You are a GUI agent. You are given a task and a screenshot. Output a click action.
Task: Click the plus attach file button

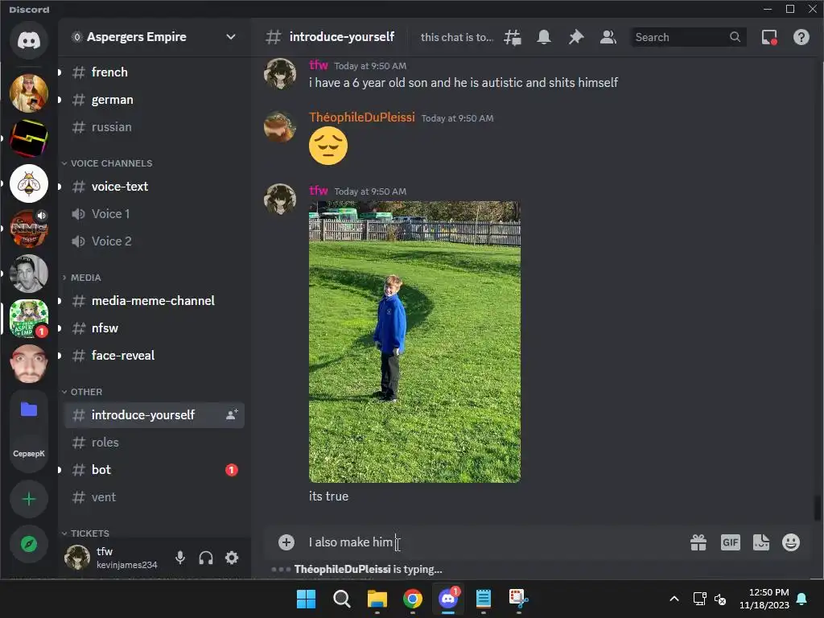click(x=286, y=542)
